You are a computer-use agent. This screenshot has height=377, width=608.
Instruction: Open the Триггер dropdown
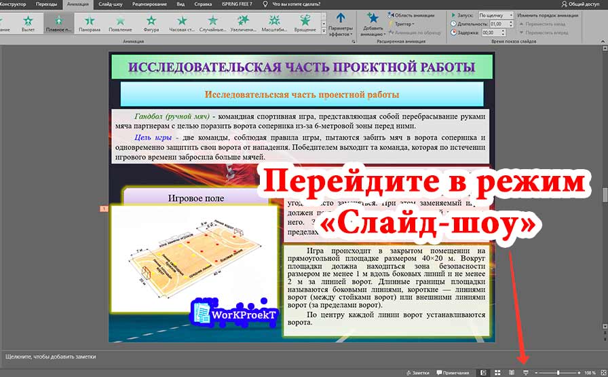pos(401,24)
